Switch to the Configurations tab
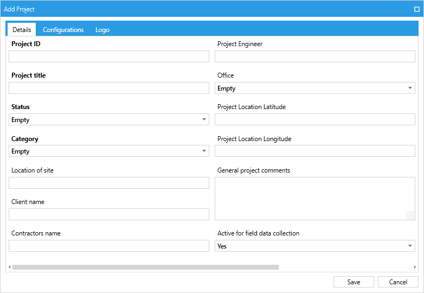 coord(63,30)
